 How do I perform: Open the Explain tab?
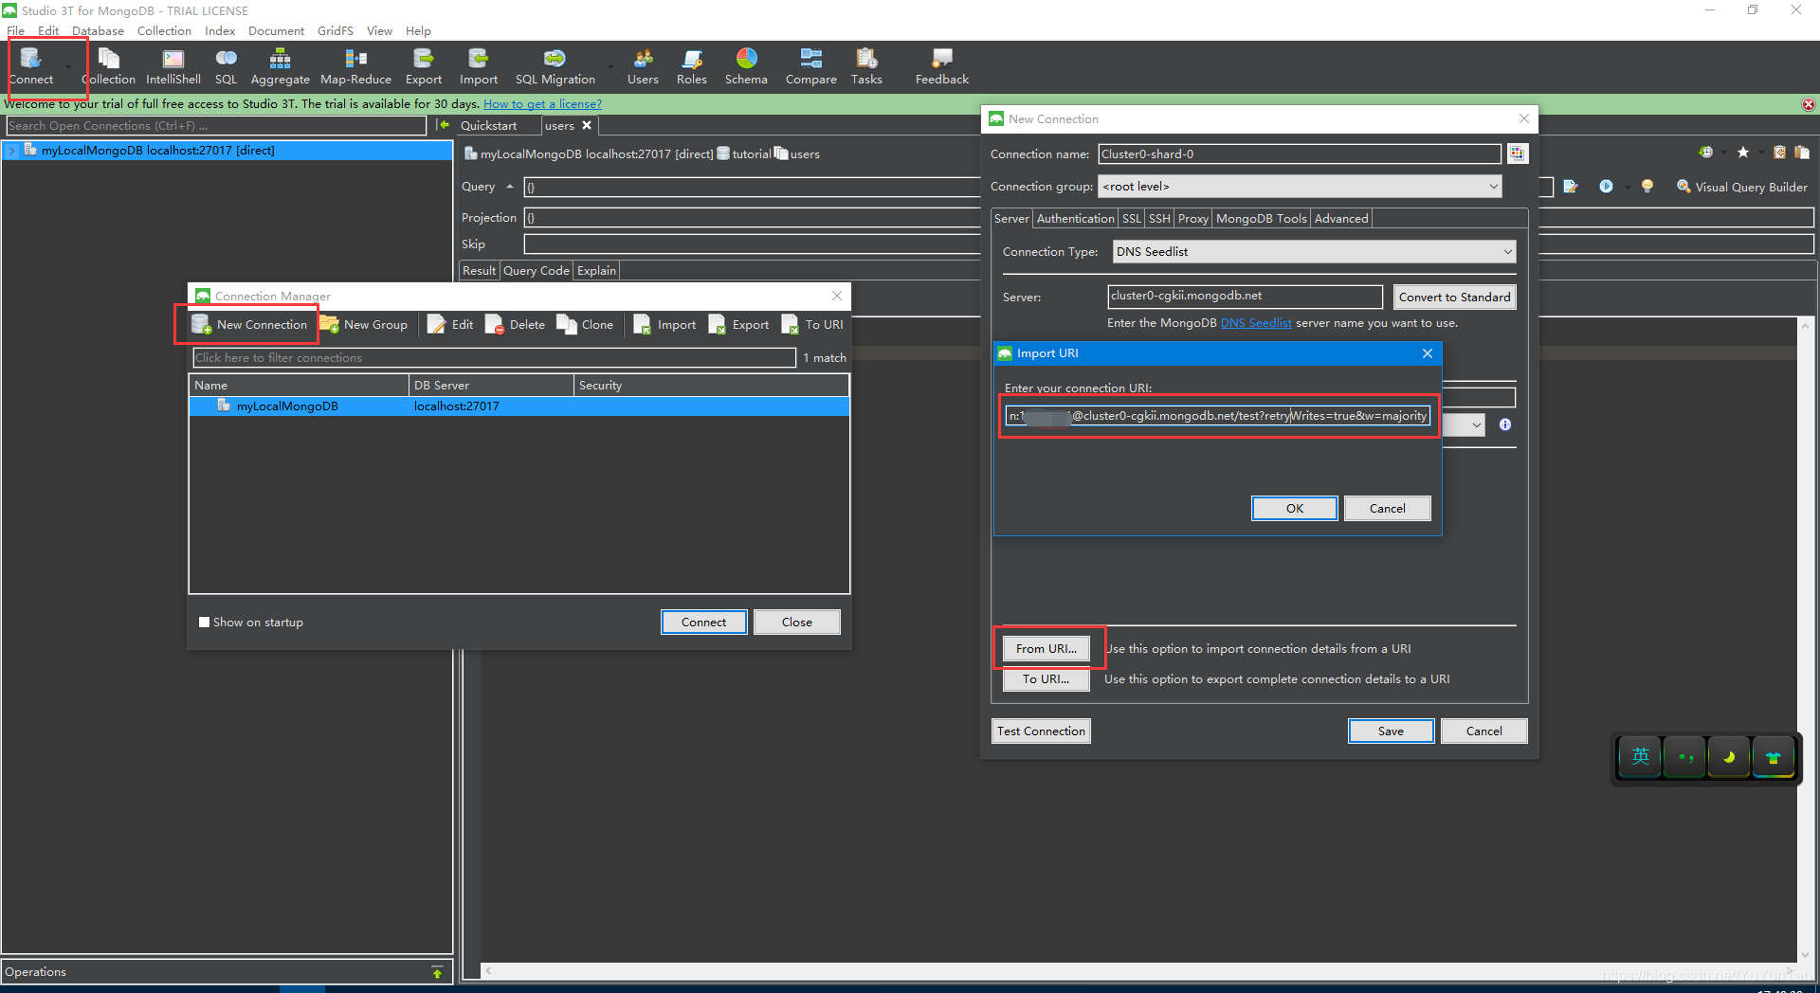click(x=596, y=270)
